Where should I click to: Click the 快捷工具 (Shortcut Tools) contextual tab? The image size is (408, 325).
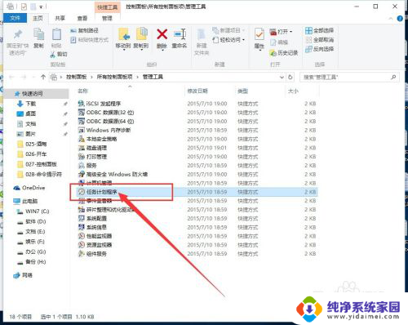(107, 7)
